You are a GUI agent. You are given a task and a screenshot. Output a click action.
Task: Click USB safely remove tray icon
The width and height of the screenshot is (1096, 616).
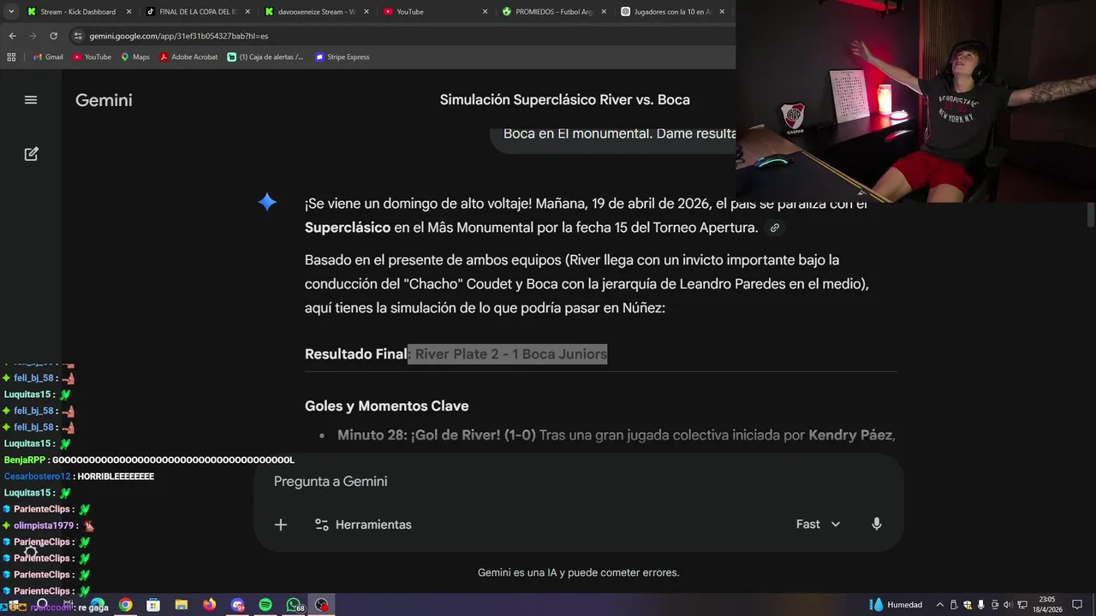[x=954, y=605]
